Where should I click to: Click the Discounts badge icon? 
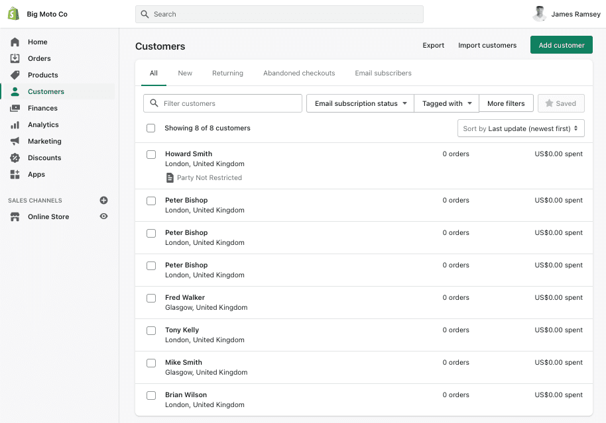[15, 158]
